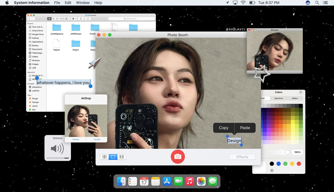Click the Rouge tag
Screen dimensions: 334x192
click(33, 98)
